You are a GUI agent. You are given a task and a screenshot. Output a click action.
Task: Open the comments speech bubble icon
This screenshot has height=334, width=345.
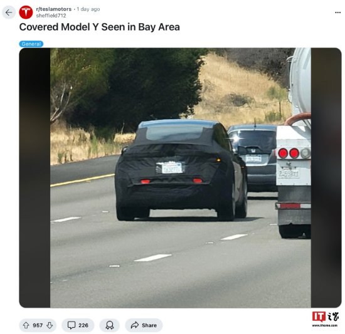point(72,325)
